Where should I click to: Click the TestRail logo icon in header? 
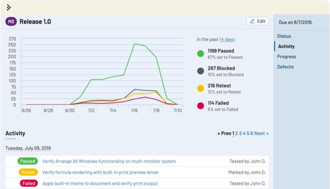(9, 7)
